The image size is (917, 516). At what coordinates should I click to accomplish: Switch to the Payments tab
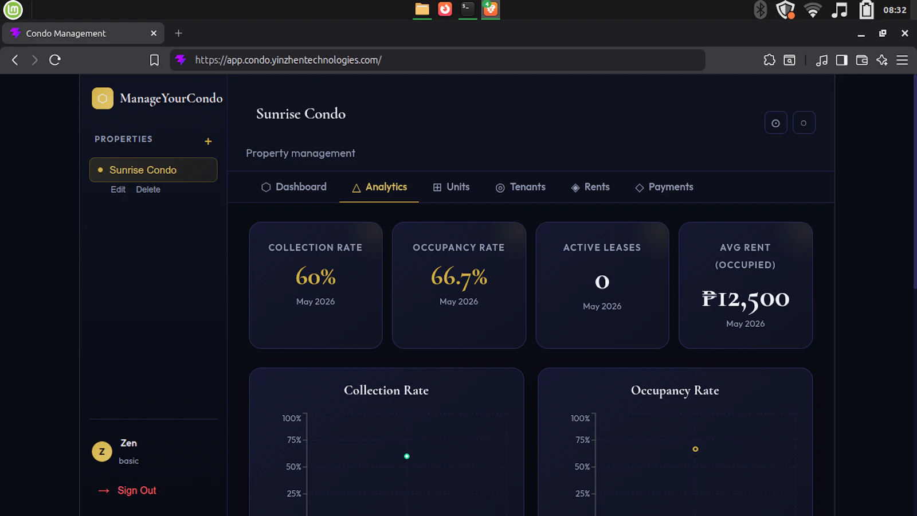click(664, 187)
